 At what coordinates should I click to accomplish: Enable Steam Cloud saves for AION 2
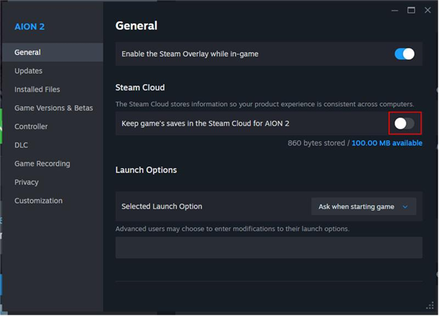pyautogui.click(x=404, y=123)
